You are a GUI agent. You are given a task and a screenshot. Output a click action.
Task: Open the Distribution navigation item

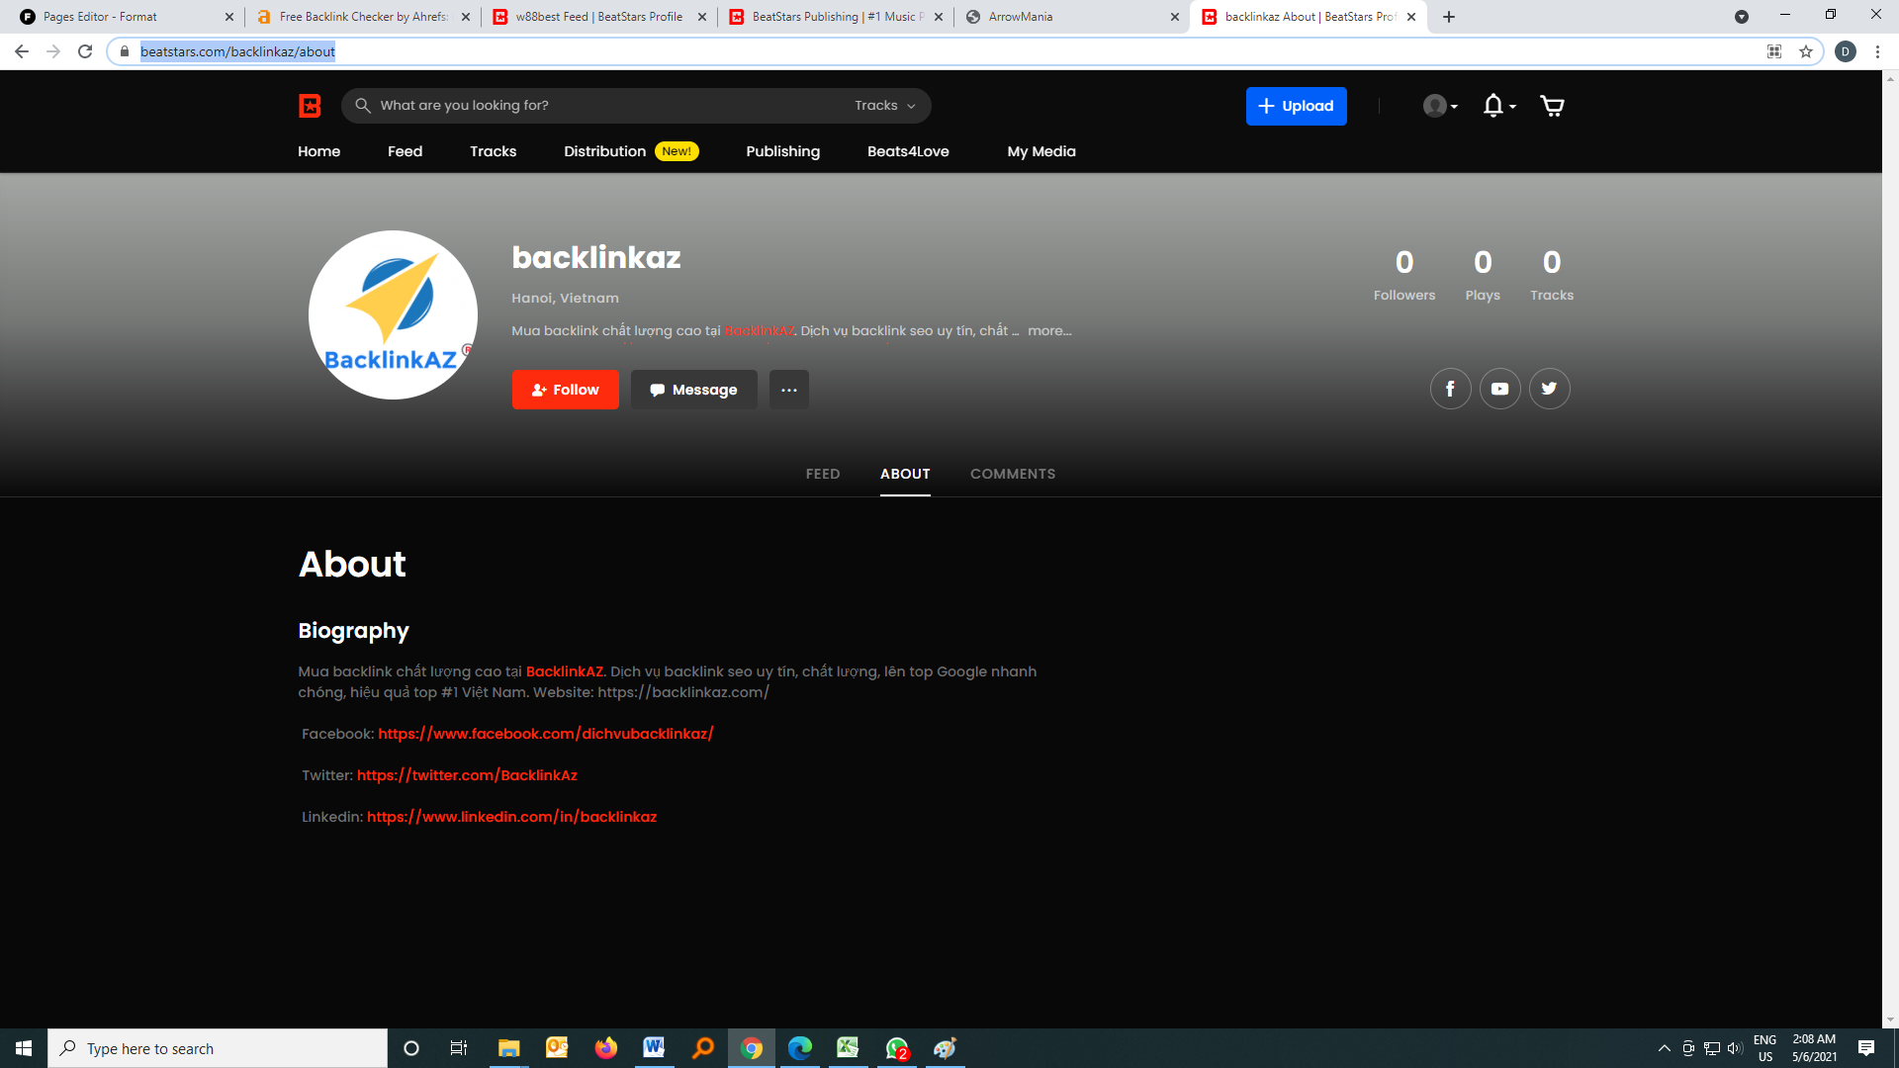tap(604, 151)
